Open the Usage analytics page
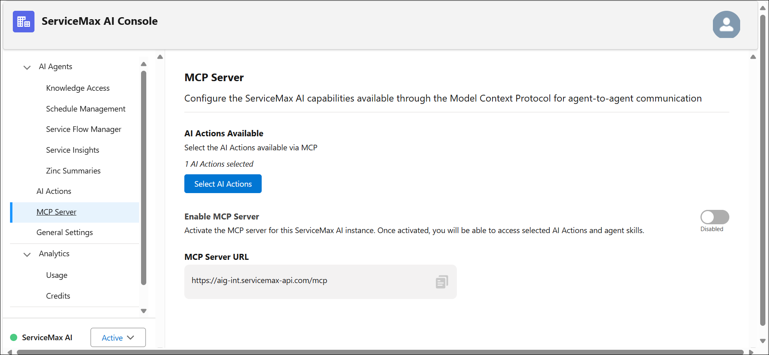 click(x=57, y=275)
